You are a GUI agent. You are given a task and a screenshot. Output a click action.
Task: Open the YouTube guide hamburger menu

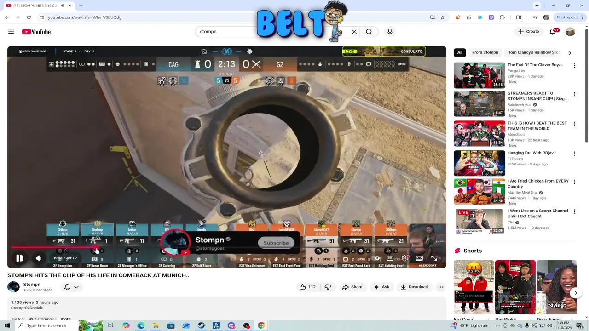(x=11, y=32)
